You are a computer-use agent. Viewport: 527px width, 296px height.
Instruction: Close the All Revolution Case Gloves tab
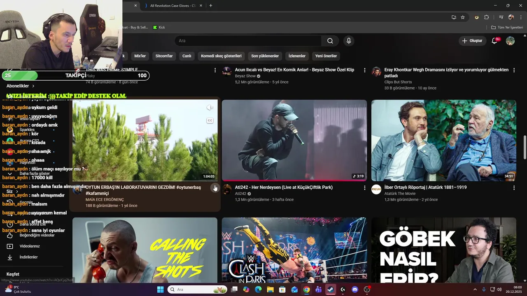click(201, 6)
